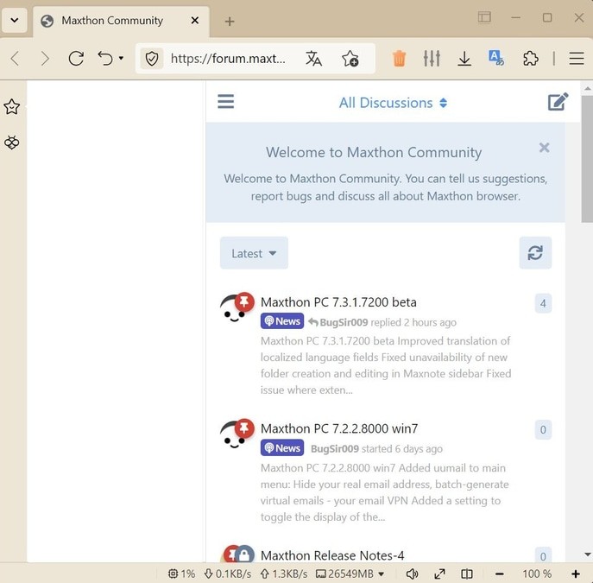Image resolution: width=593 pixels, height=583 pixels.
Task: Click upload speed 1.3KB/s indicator
Action: pos(284,573)
